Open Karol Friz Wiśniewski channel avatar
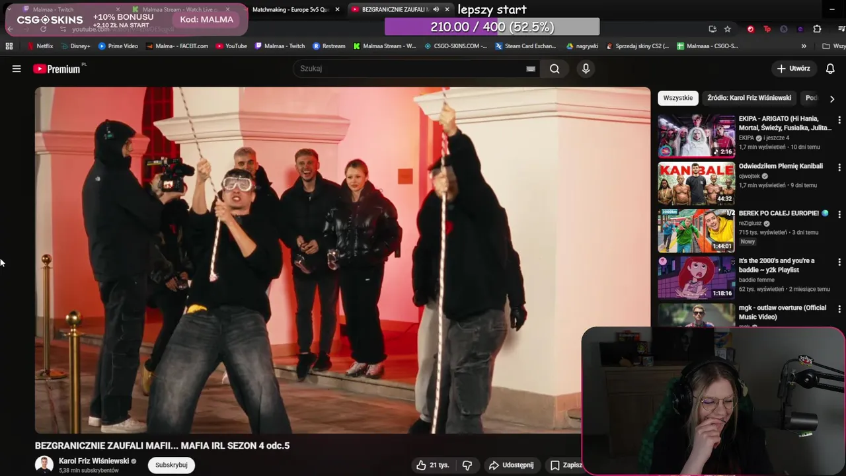 44,465
